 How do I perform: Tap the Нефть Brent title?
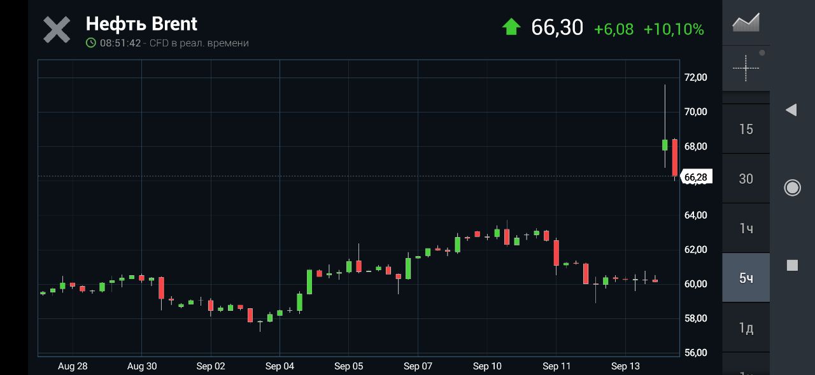point(141,24)
